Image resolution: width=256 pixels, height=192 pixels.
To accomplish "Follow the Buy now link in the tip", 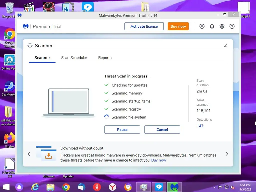I will (158, 160).
